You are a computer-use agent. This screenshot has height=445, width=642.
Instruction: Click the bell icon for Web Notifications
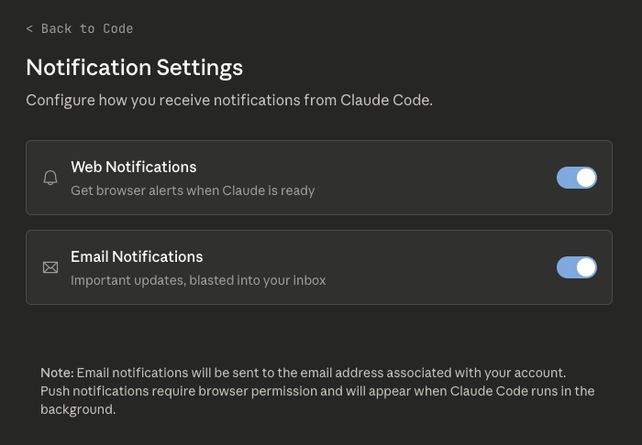pyautogui.click(x=50, y=178)
